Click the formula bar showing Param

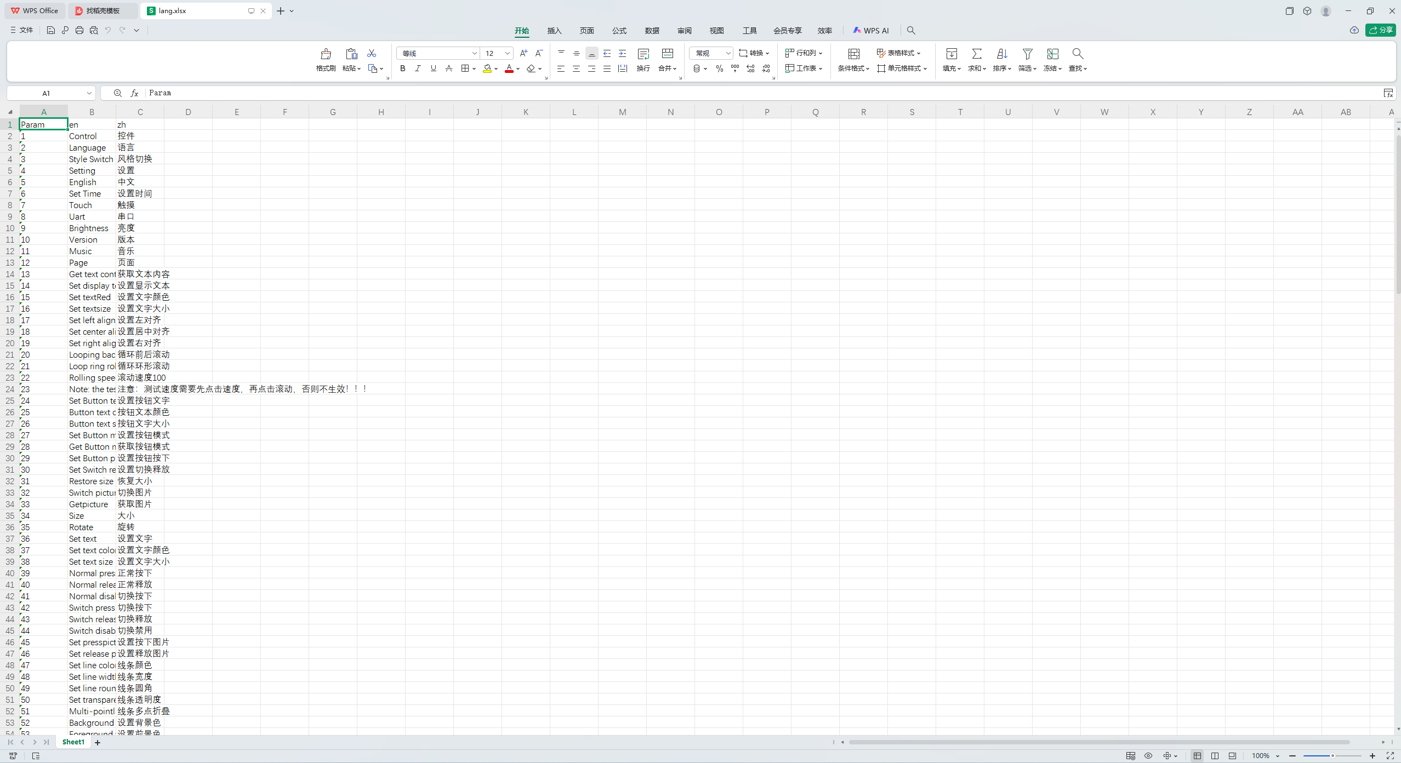click(762, 93)
